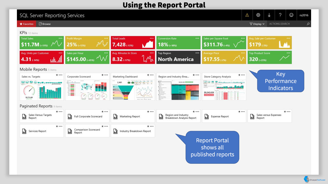Open ellipsis menu on Avg. Units per Customer KPI
This screenshot has width=328, height=184.
(60, 53)
